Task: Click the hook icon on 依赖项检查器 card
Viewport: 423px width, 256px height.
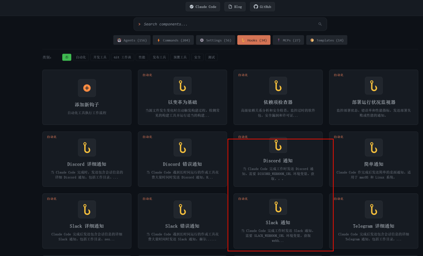Action: click(x=278, y=86)
